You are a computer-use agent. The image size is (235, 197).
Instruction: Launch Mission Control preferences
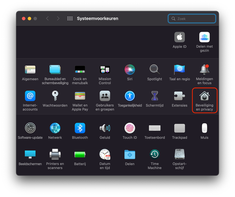(105, 69)
